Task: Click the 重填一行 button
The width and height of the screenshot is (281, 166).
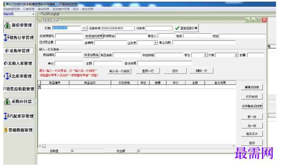Action: 148,71
